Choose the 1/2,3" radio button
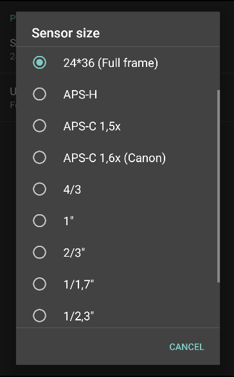The width and height of the screenshot is (234, 377). pyautogui.click(x=39, y=316)
